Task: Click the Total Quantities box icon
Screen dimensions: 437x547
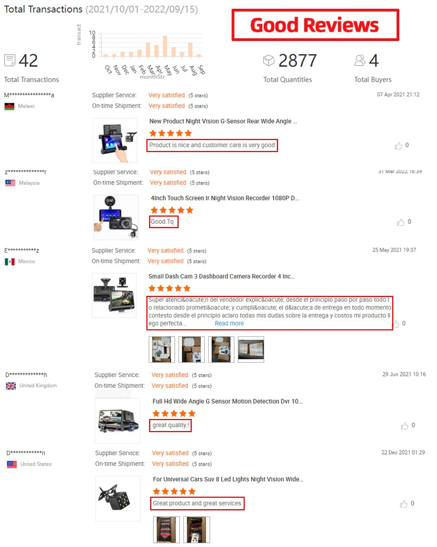Action: (x=269, y=60)
